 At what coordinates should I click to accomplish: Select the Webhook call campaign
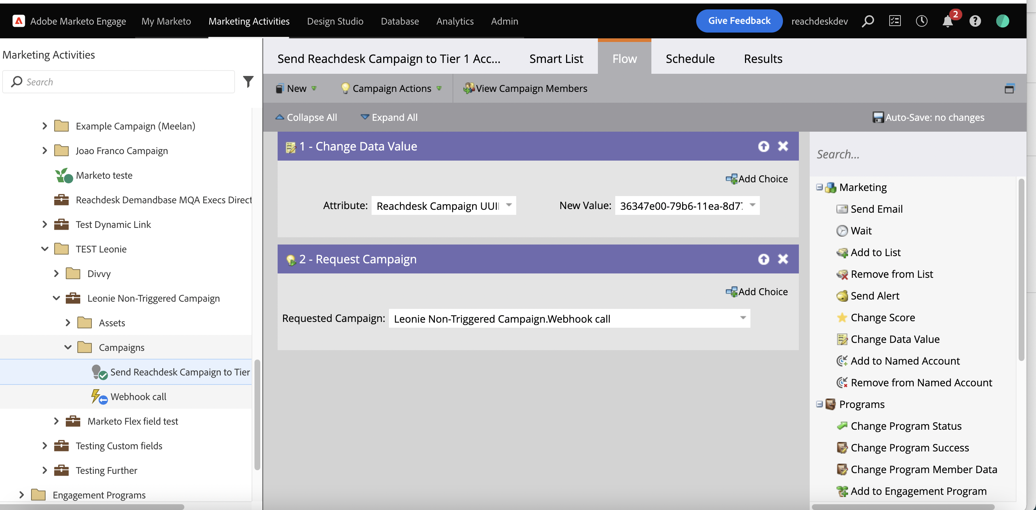pyautogui.click(x=138, y=396)
